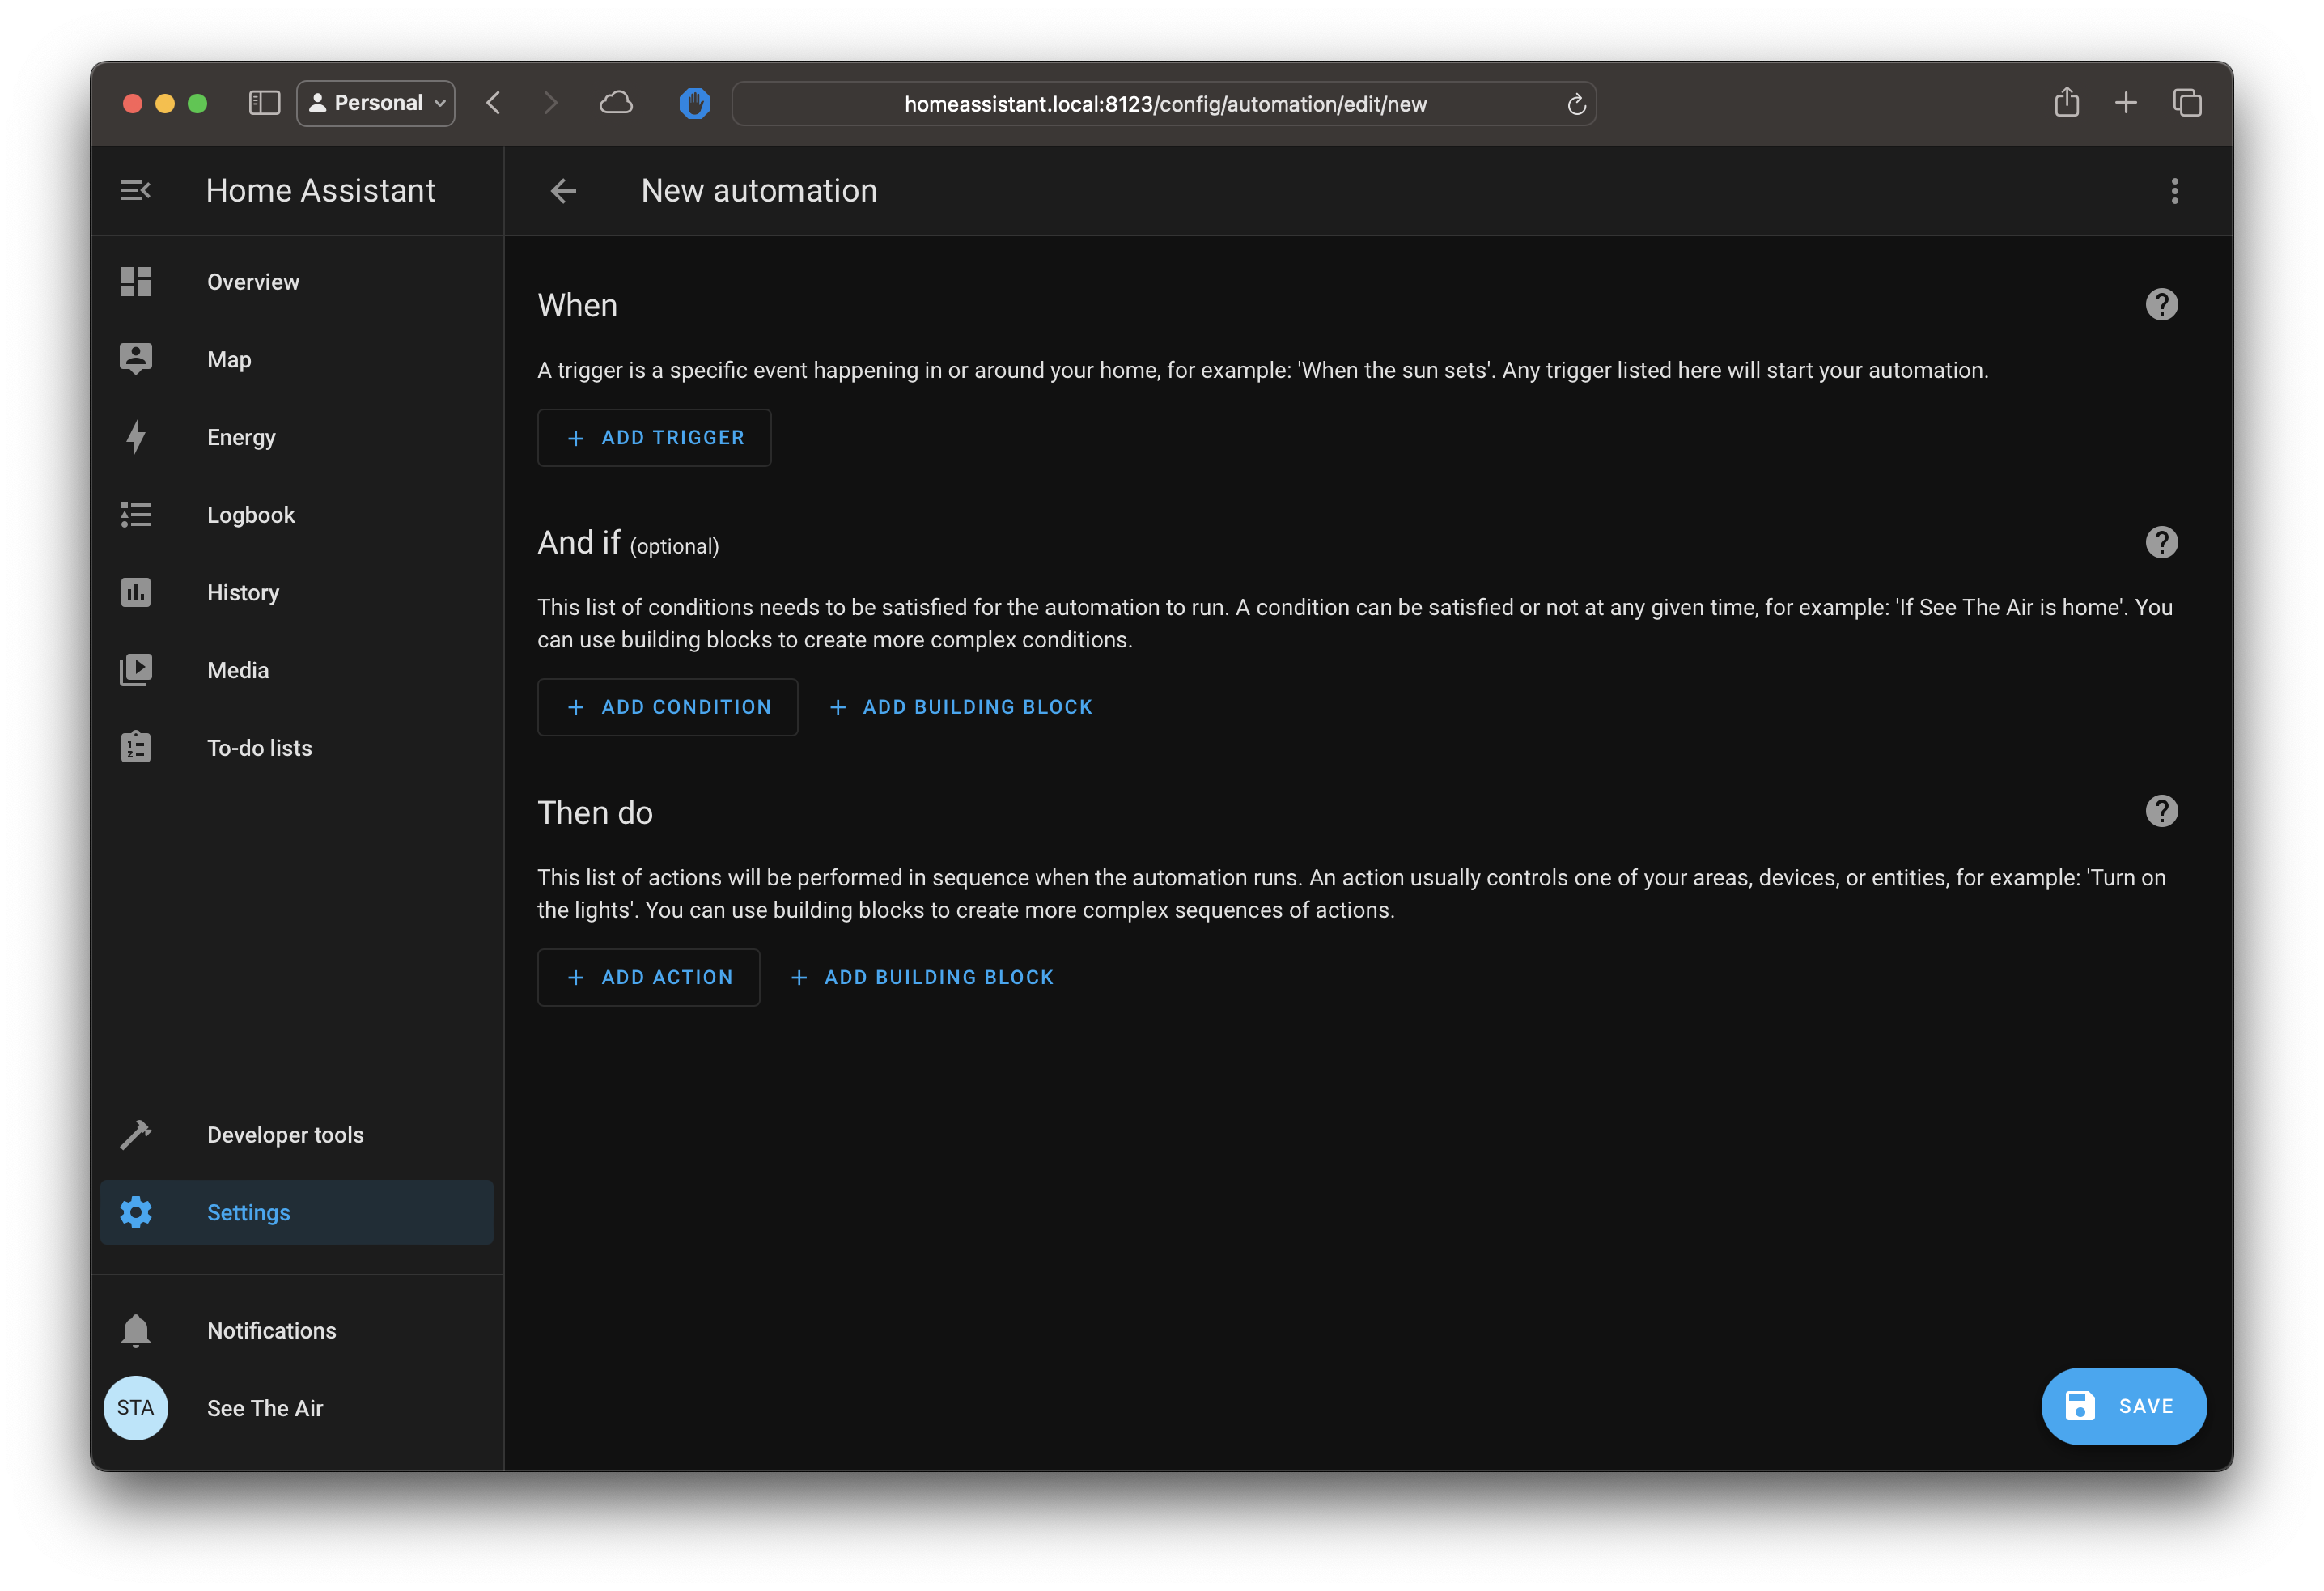Open Developer tools
The image size is (2324, 1591).
point(284,1134)
